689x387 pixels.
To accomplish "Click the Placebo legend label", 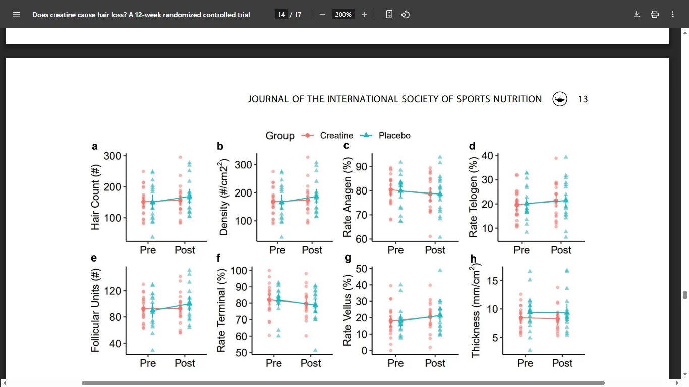I will [394, 135].
